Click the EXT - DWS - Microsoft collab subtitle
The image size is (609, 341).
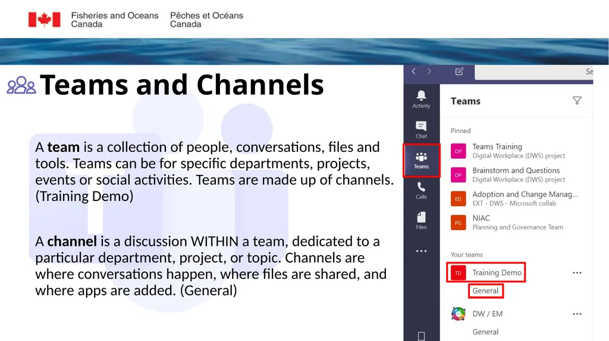click(514, 203)
